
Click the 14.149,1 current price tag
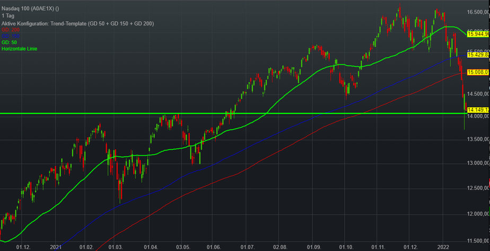[x=478, y=110]
